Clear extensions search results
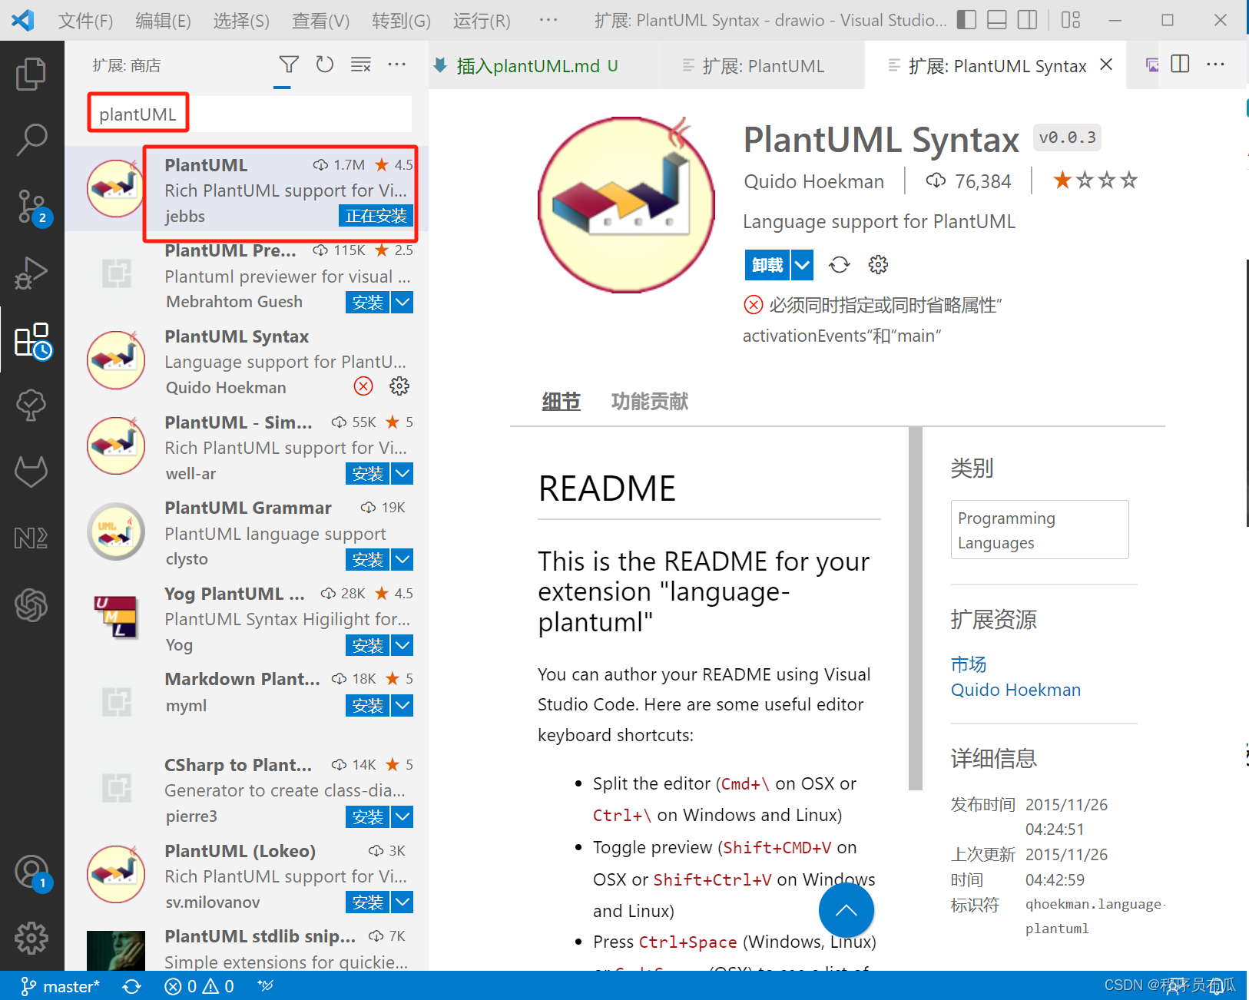 (361, 65)
